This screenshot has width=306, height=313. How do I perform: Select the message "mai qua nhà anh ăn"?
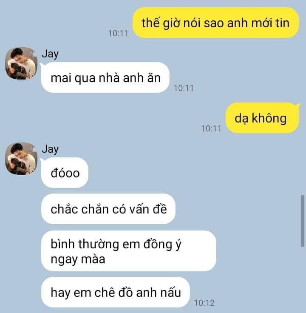pyautogui.click(x=105, y=77)
